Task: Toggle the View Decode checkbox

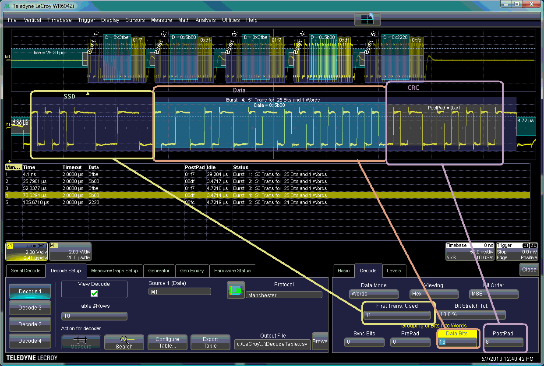Action: 94,293
